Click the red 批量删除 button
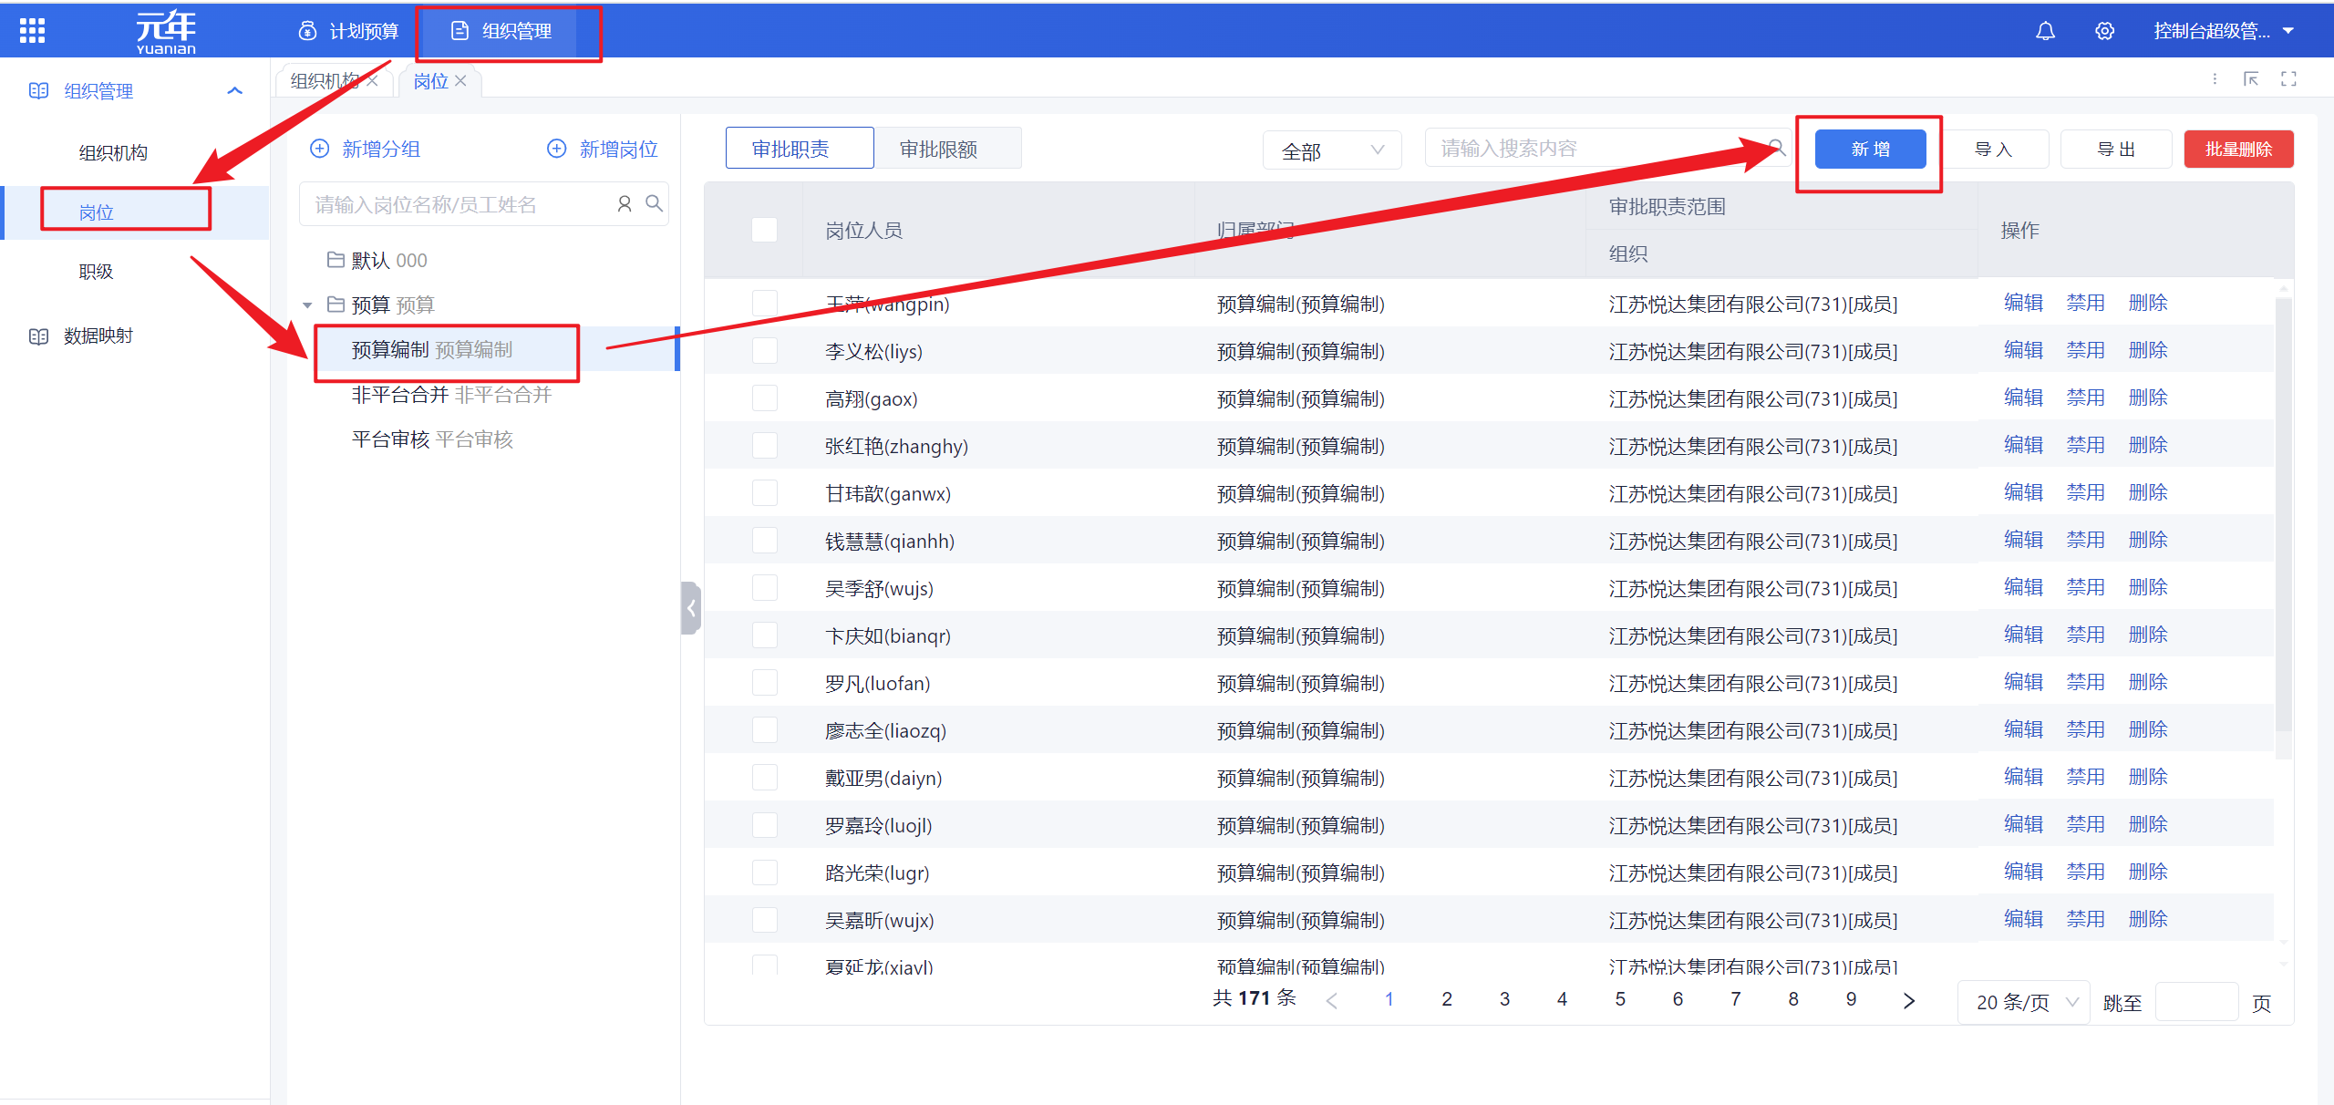The height and width of the screenshot is (1105, 2334). [2238, 149]
